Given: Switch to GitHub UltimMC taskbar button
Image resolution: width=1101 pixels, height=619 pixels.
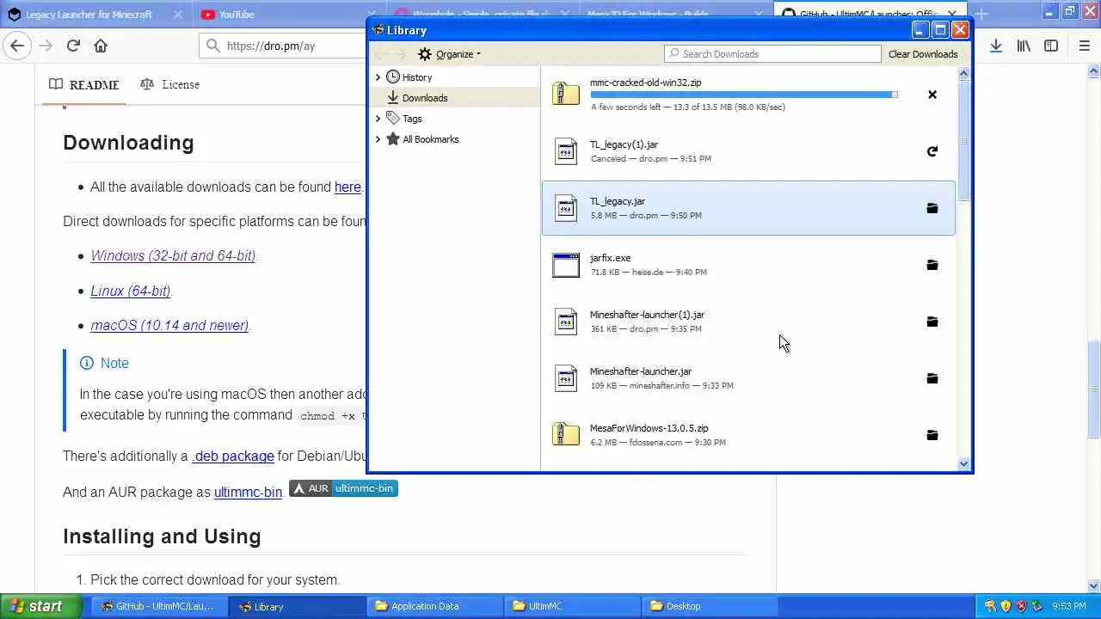Looking at the screenshot, I should point(159,606).
